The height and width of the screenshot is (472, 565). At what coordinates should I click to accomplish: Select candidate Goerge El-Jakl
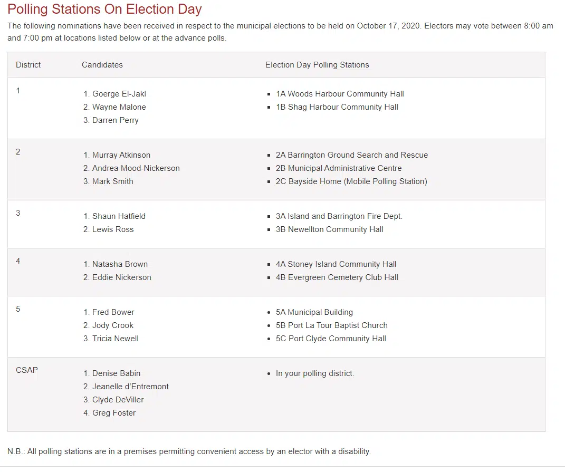click(x=119, y=94)
